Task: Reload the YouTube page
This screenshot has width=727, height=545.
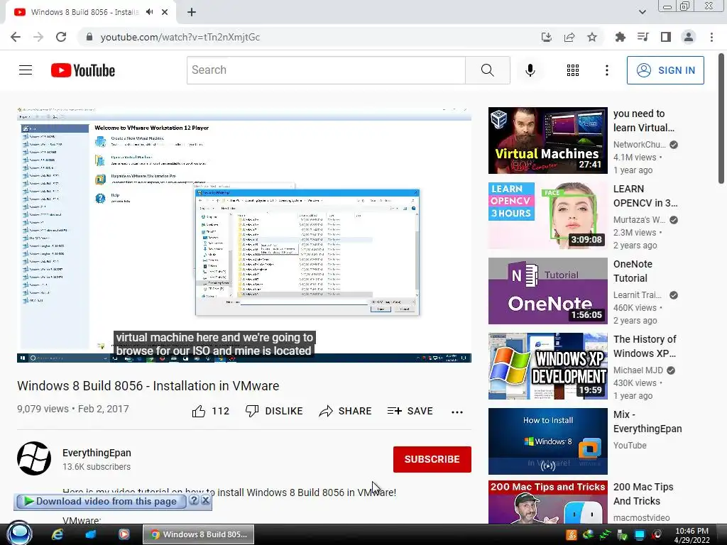Action: tap(61, 37)
